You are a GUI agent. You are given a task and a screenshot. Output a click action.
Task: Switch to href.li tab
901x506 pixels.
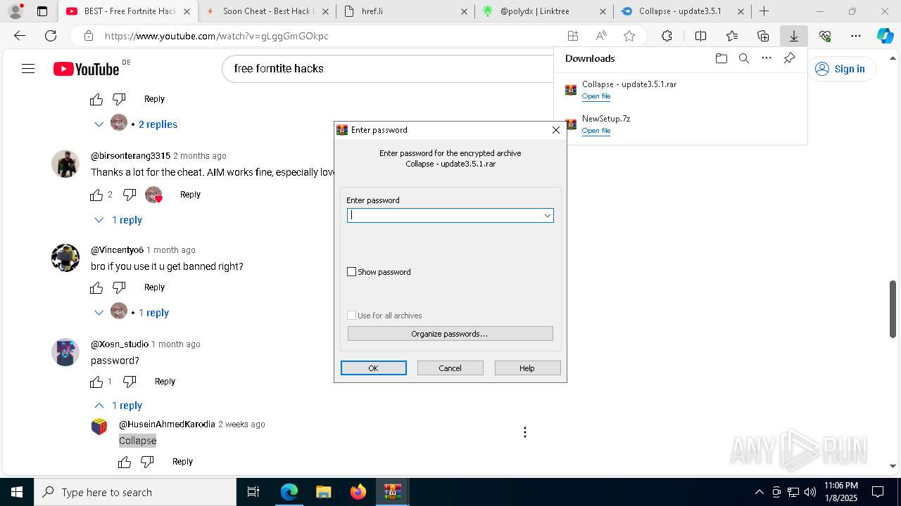point(405,11)
